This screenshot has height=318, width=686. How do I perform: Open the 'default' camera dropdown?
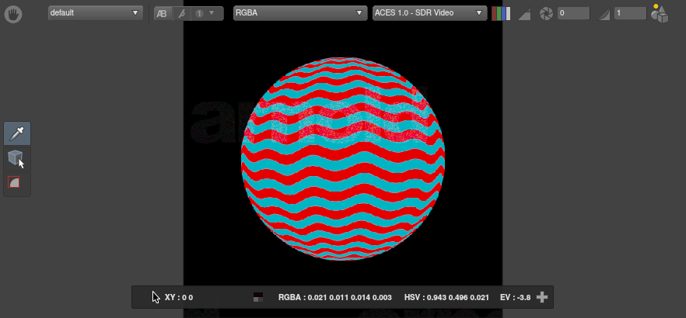pos(96,13)
